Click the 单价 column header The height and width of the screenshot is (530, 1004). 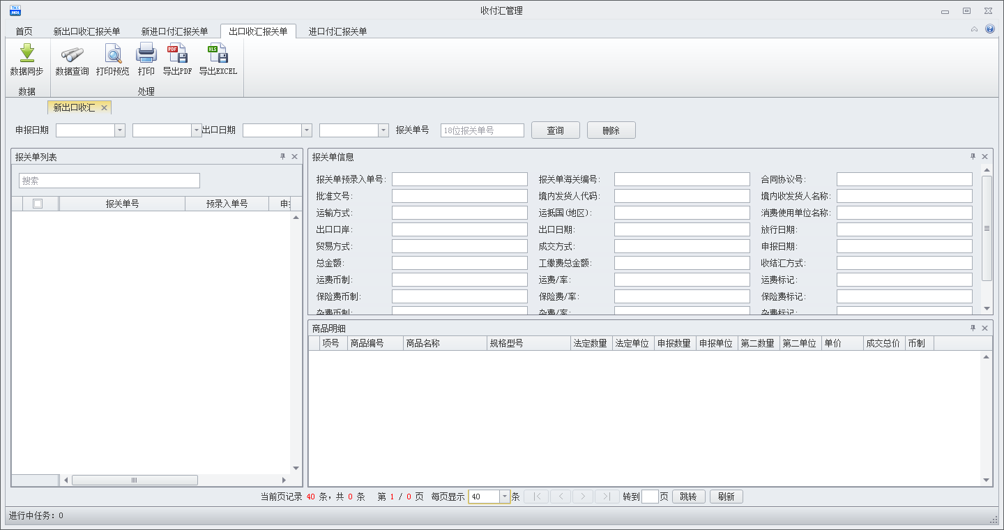(x=842, y=343)
